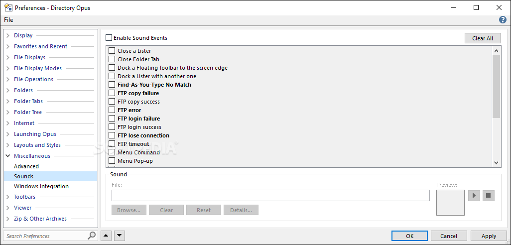Expand the Folder Tree category
Screen dimensions: 511x245
click(x=8, y=113)
